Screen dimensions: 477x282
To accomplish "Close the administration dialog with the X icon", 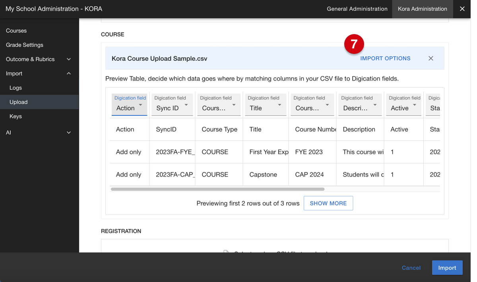I will click(x=462, y=9).
